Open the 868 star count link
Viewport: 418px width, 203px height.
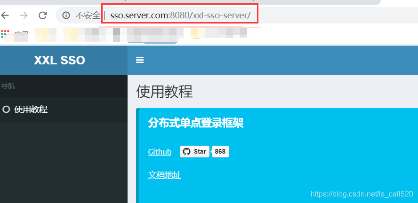(x=220, y=151)
